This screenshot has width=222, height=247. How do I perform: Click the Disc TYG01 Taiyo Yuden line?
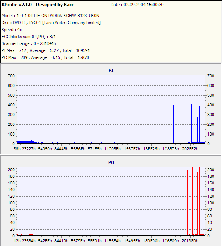(51, 23)
